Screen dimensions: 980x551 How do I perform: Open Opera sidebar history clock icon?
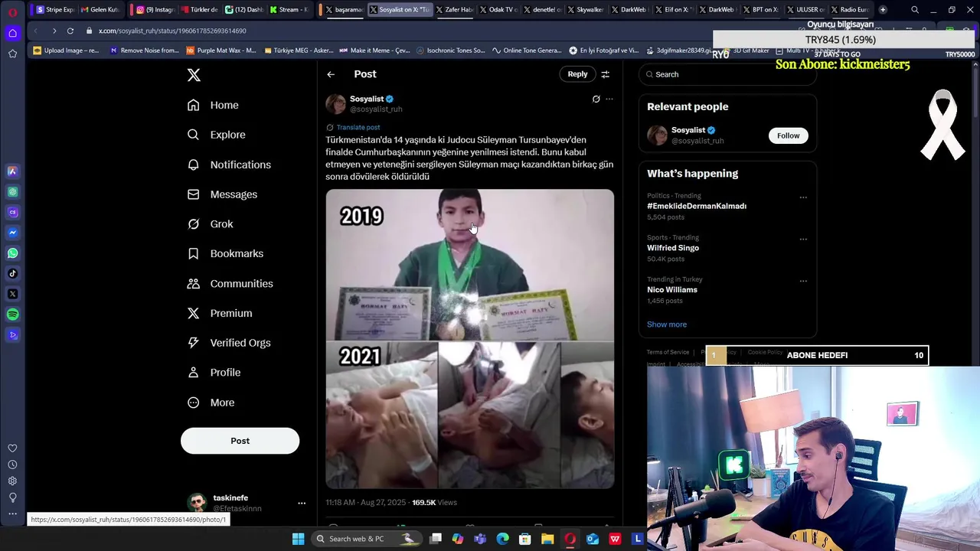click(12, 465)
